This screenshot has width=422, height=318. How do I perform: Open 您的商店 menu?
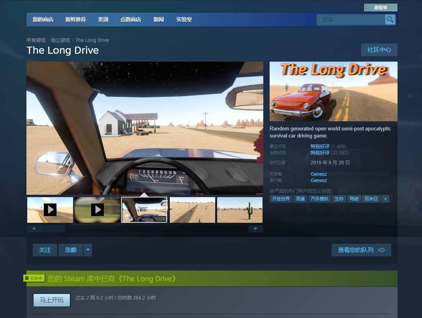(43, 19)
